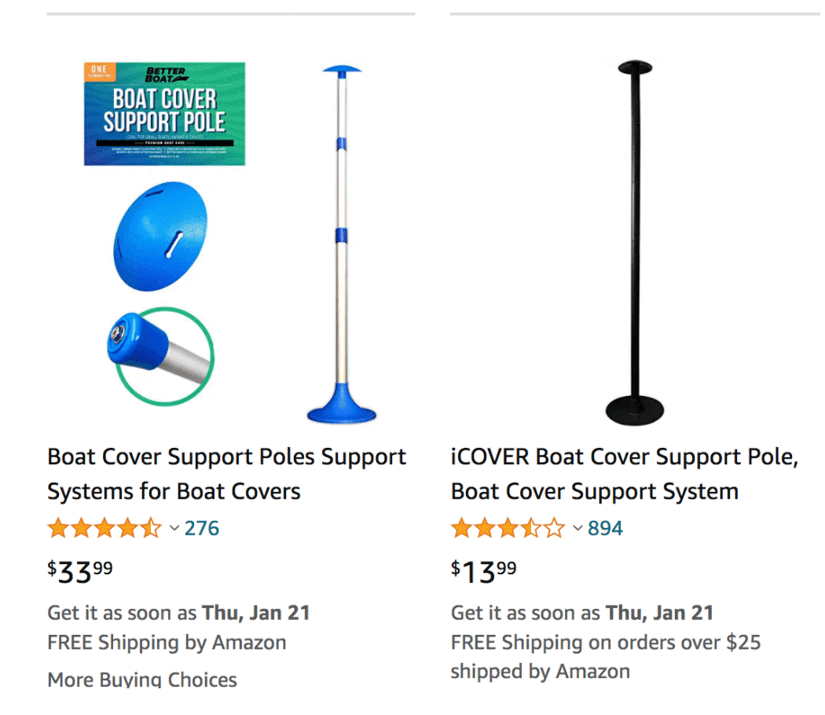
Task: Click the black pole base disc
Action: 635,410
